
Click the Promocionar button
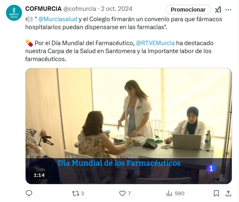pyautogui.click(x=188, y=10)
